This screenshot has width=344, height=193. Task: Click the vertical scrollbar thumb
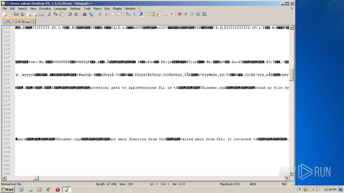291,75
